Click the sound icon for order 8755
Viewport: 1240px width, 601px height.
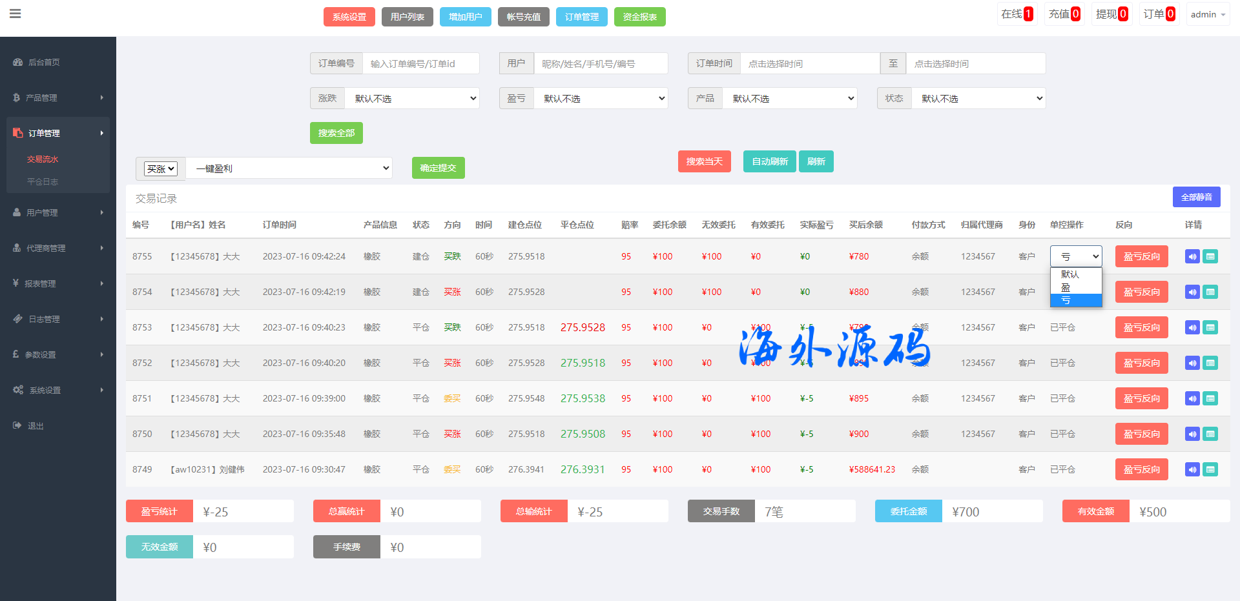point(1192,256)
